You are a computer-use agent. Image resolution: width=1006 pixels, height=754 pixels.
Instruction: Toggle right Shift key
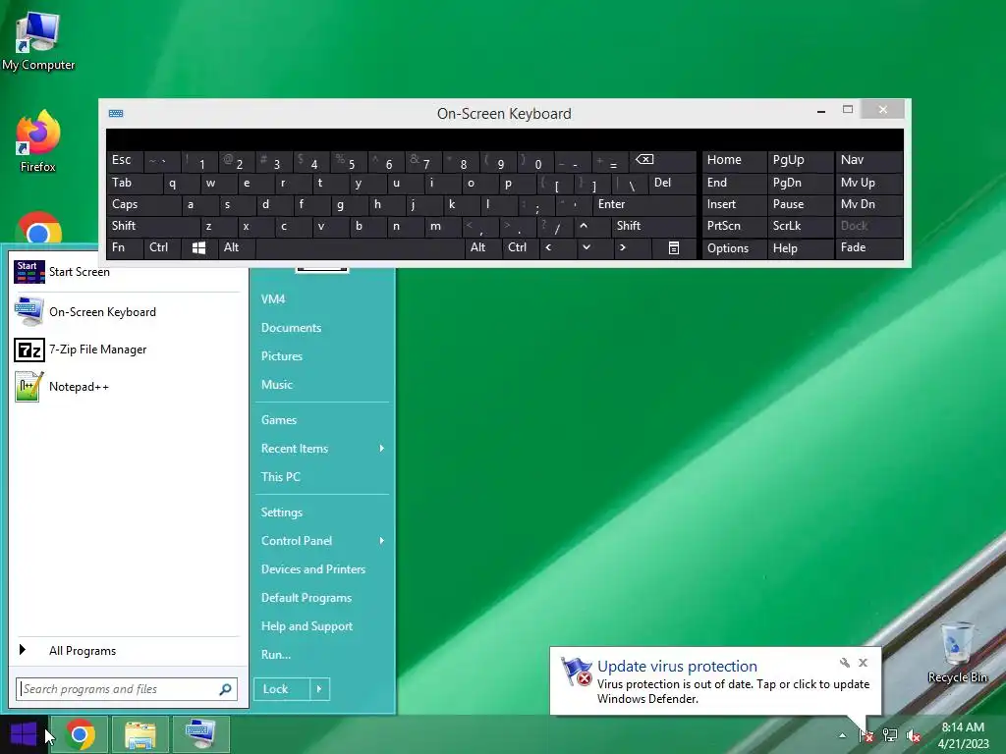[x=653, y=226]
